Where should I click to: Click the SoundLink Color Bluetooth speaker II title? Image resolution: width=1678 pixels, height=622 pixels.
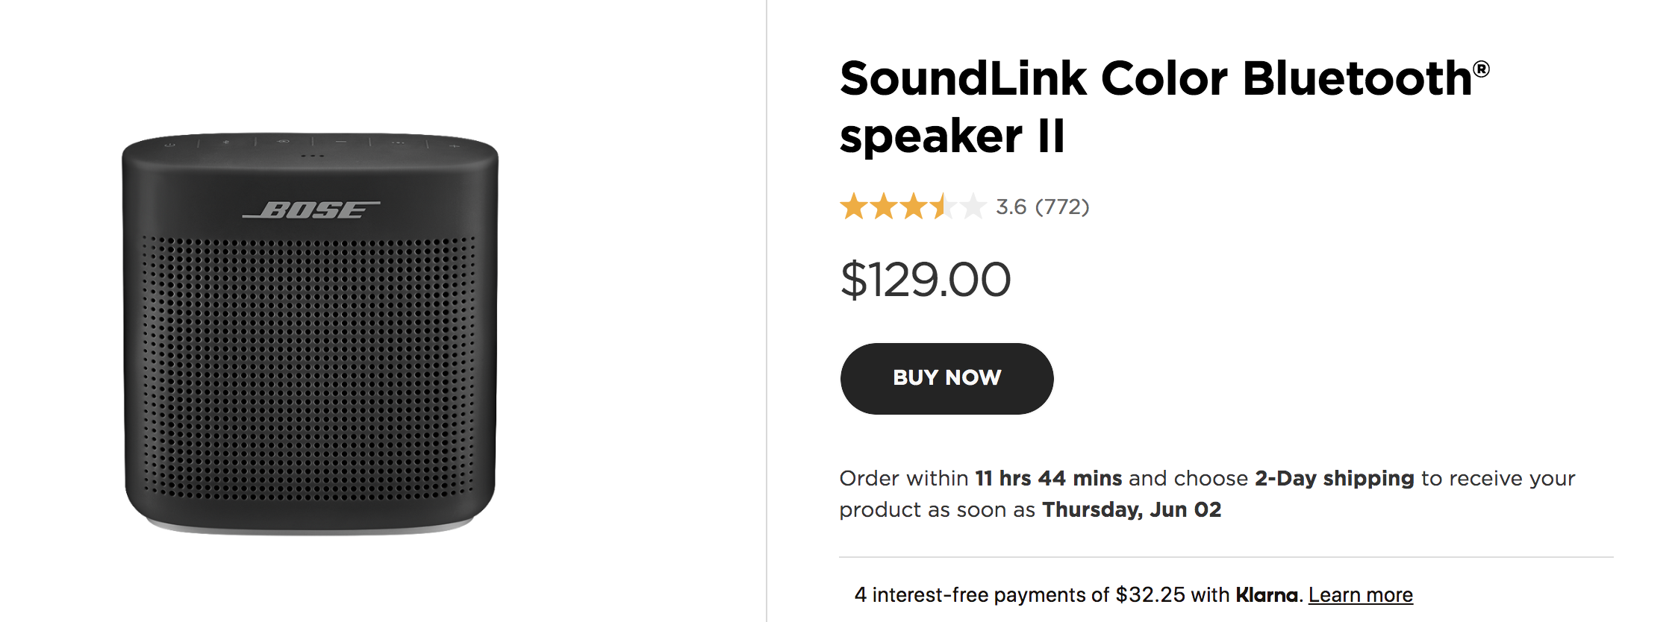(1164, 107)
